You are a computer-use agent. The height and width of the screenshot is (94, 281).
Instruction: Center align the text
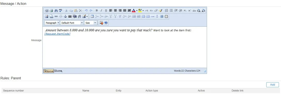pos(115,11)
